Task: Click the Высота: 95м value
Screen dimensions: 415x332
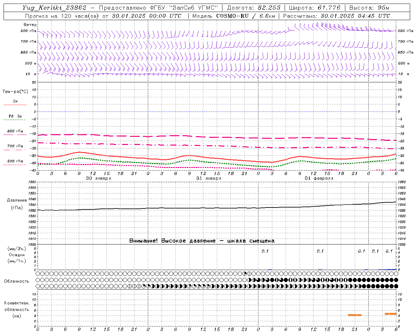Action: [x=369, y=8]
